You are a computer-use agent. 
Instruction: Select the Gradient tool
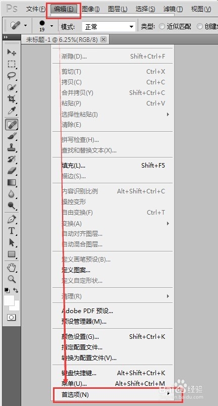tap(12, 182)
